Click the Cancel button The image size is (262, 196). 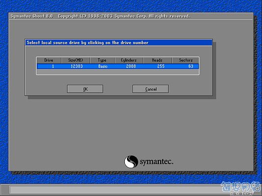point(150,89)
